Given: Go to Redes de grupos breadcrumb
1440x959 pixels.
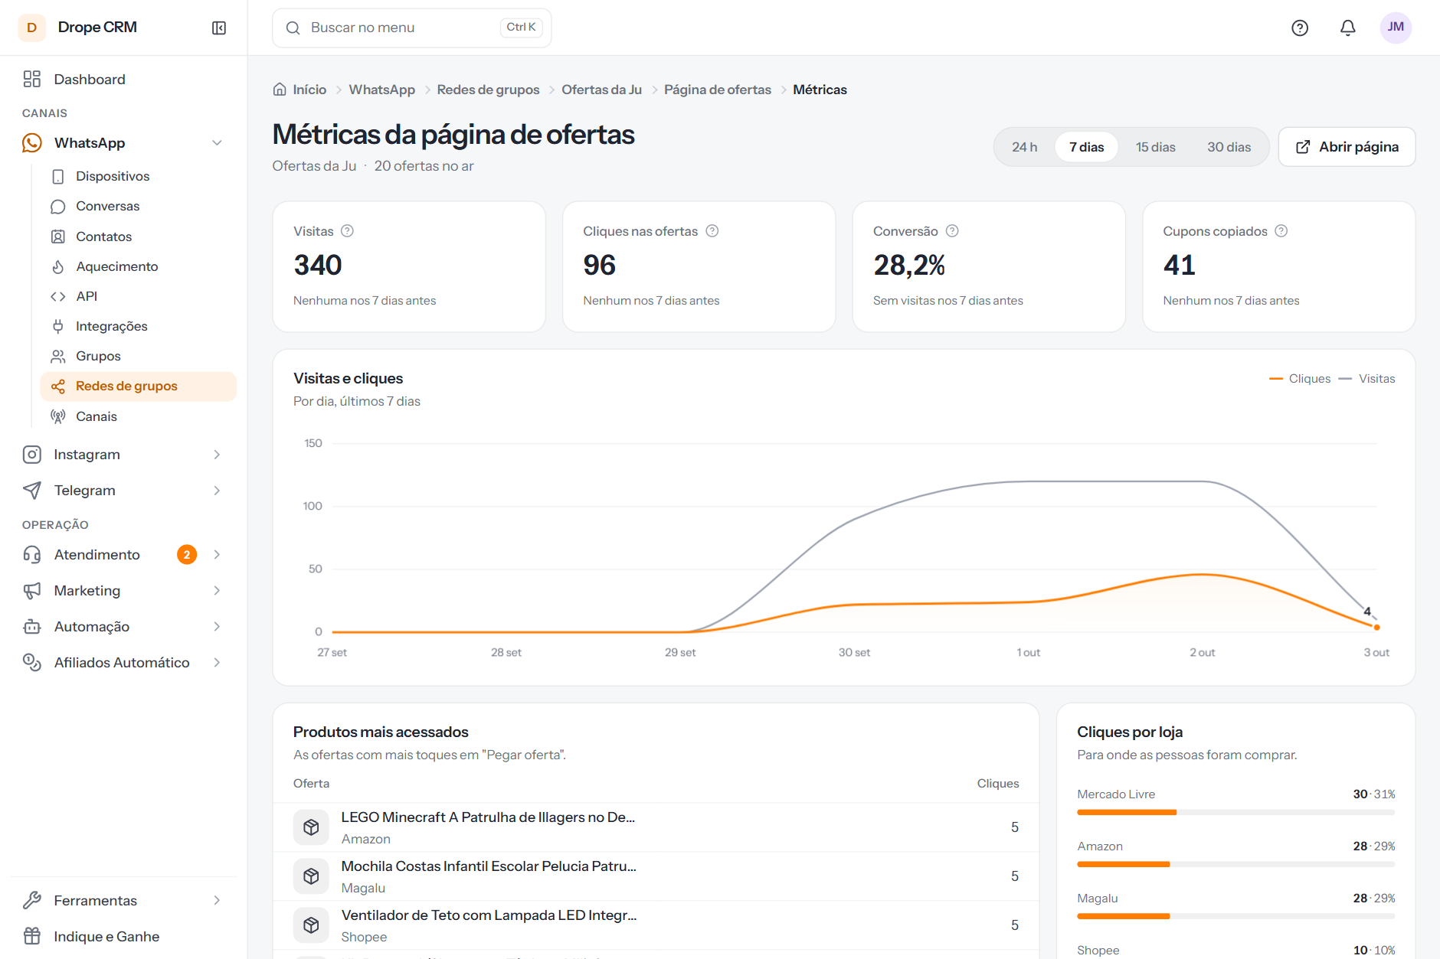Looking at the screenshot, I should (488, 90).
